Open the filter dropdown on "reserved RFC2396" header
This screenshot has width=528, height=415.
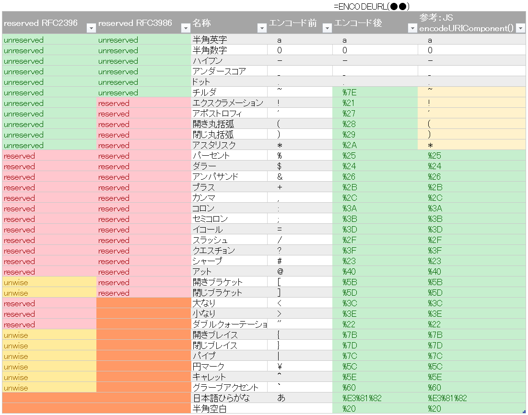[x=91, y=29]
